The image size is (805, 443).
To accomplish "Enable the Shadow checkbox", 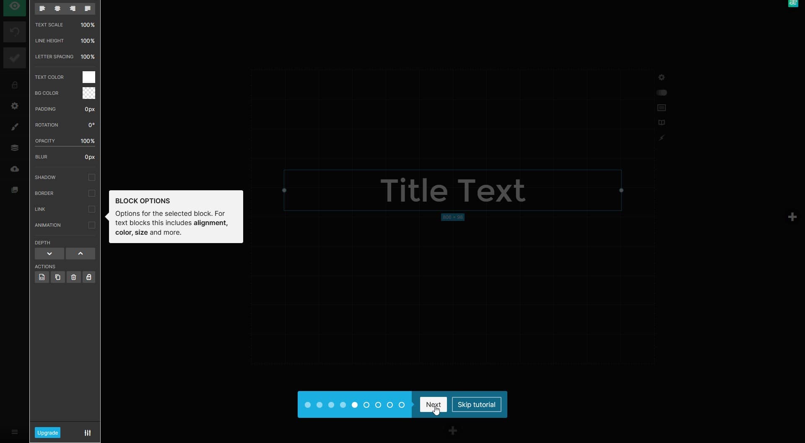I will click(x=92, y=177).
